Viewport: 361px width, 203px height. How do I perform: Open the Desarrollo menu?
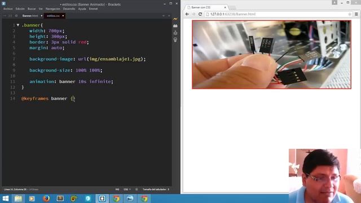pos(69,9)
